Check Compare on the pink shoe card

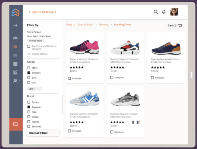coord(69,78)
